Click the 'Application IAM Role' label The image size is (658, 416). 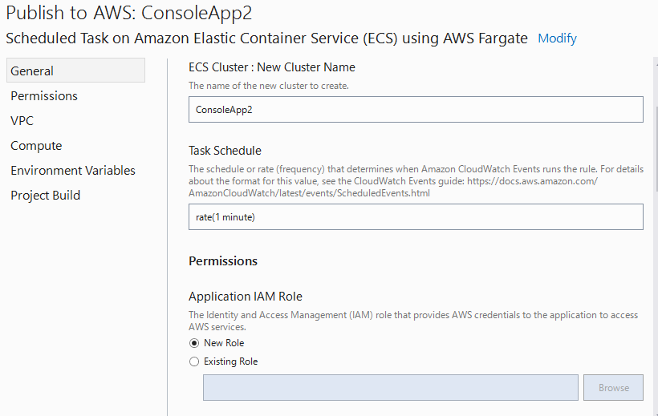pyautogui.click(x=246, y=297)
